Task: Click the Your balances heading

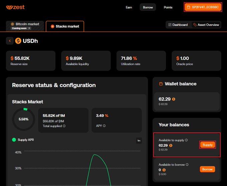Action: click(x=174, y=125)
